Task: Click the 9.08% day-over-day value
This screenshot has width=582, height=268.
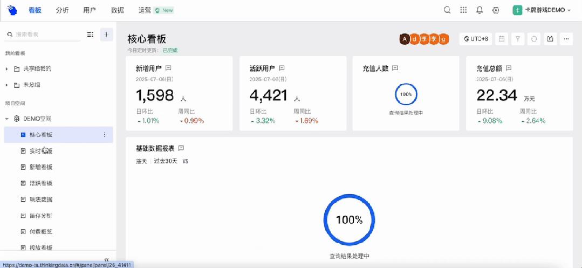Action: coord(491,121)
